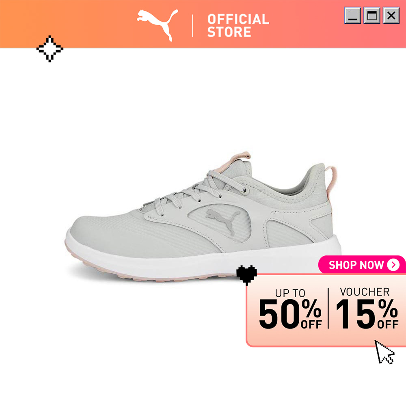Image resolution: width=406 pixels, height=406 pixels.
Task: Select the Up To 50% Off offer
Action: point(290,309)
